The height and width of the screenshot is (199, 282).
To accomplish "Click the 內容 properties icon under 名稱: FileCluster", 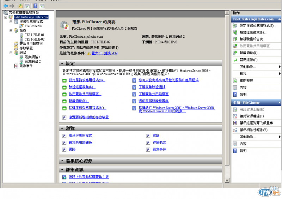I will click(x=235, y=144).
